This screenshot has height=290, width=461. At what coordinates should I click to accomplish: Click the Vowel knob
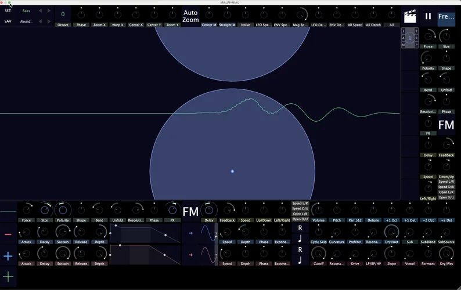pos(410,253)
